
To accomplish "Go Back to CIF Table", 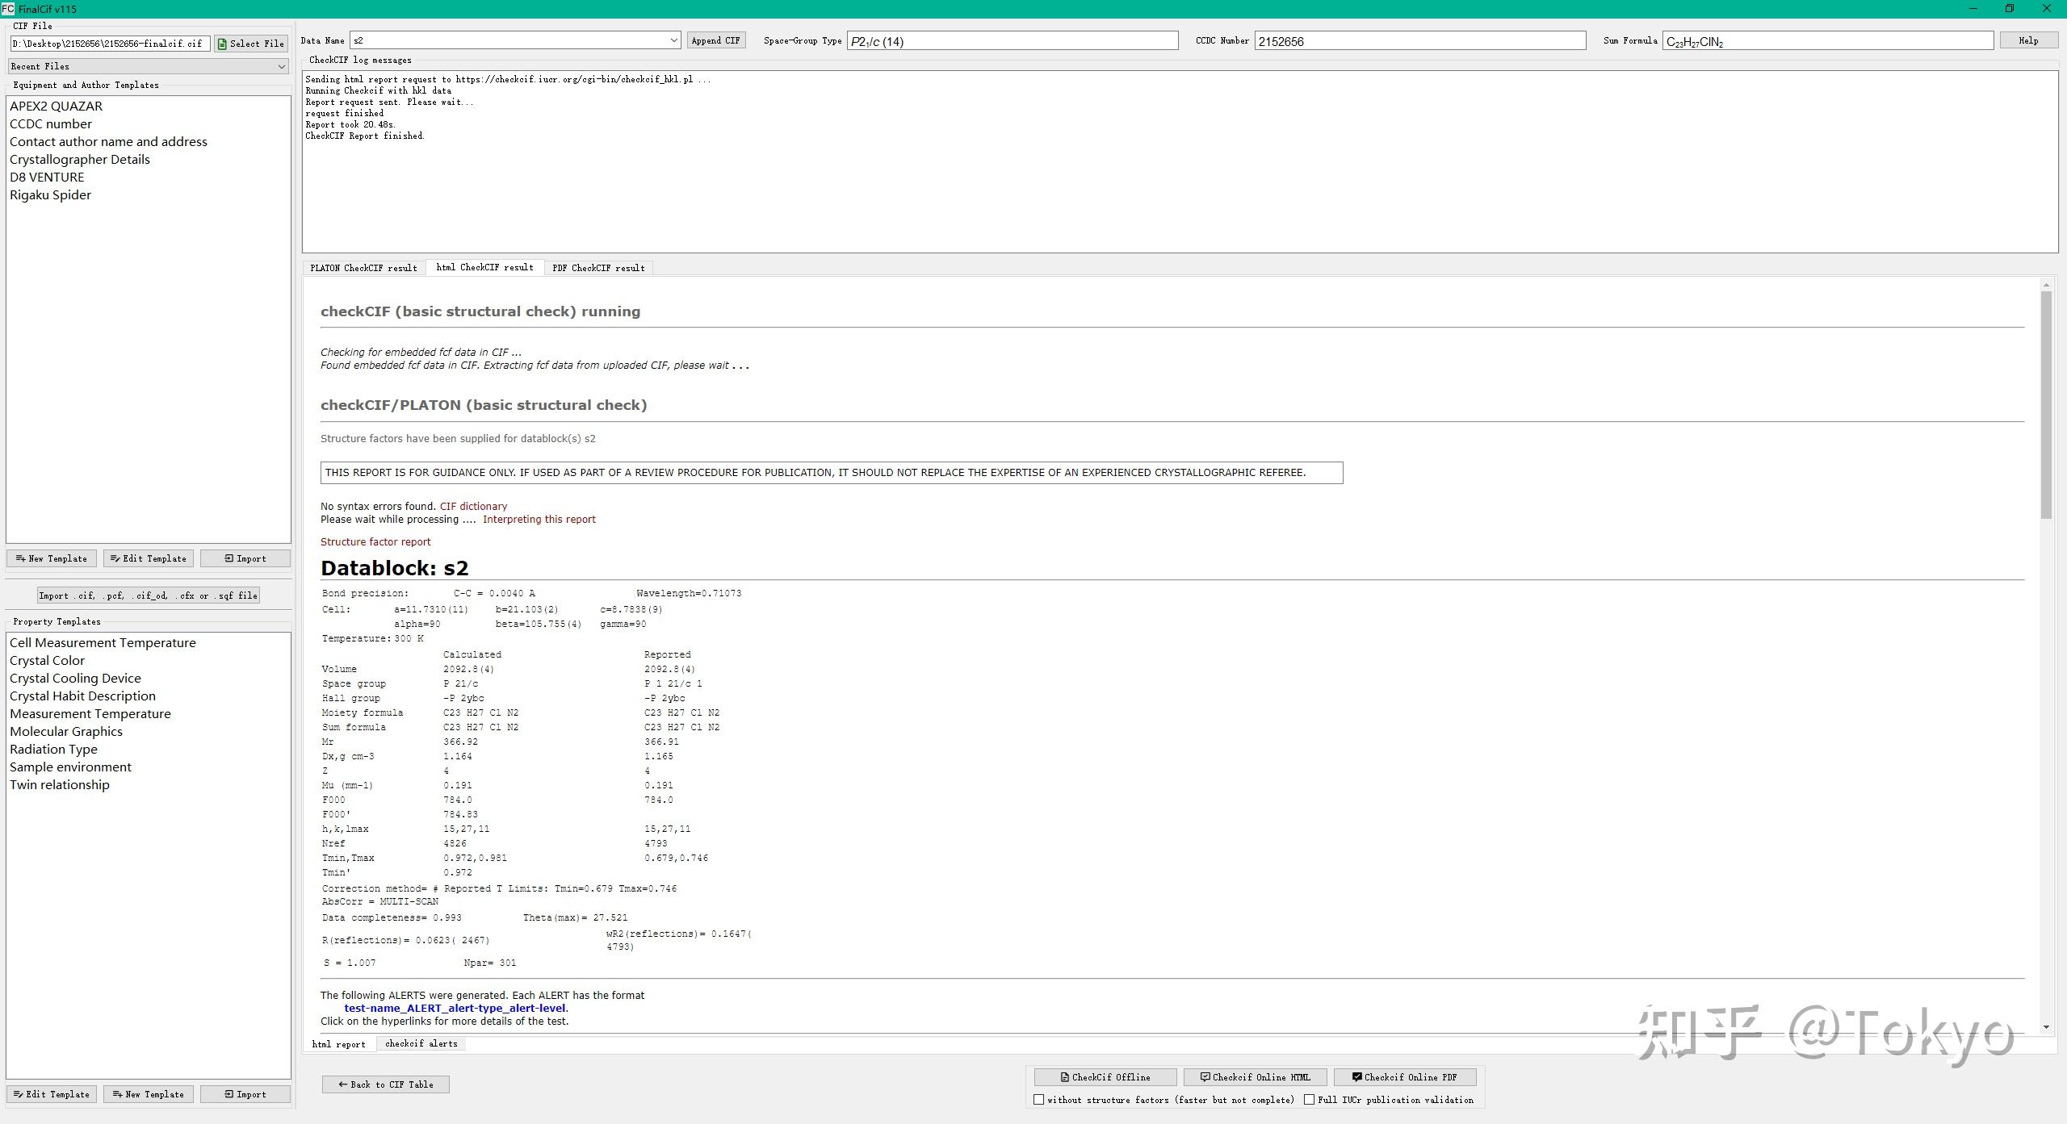I will 385,1084.
